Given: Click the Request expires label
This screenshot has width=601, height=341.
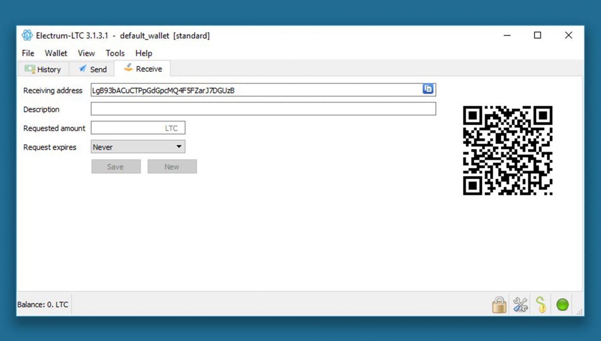Looking at the screenshot, I should tap(50, 147).
